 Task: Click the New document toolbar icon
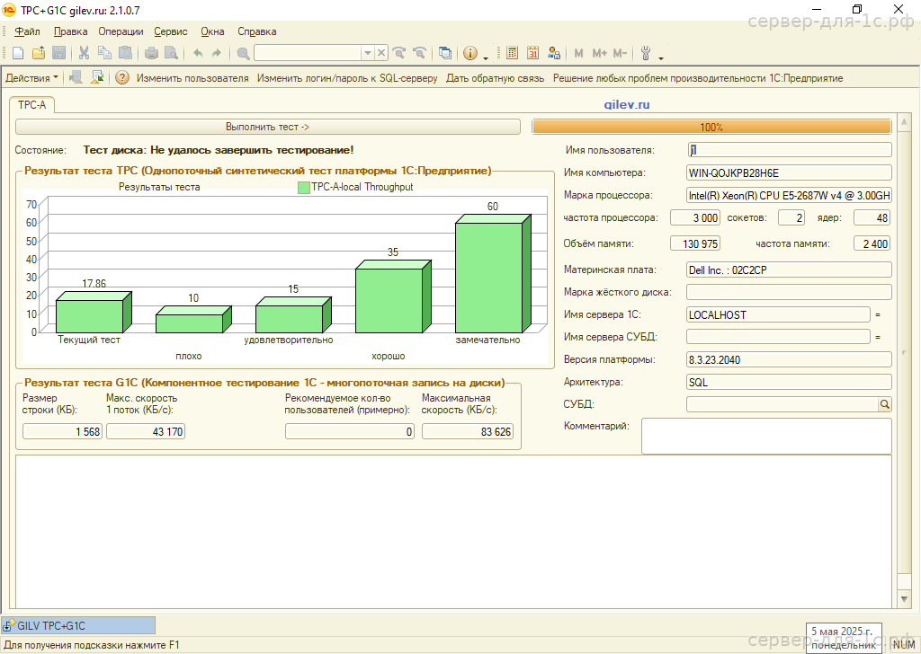click(20, 53)
